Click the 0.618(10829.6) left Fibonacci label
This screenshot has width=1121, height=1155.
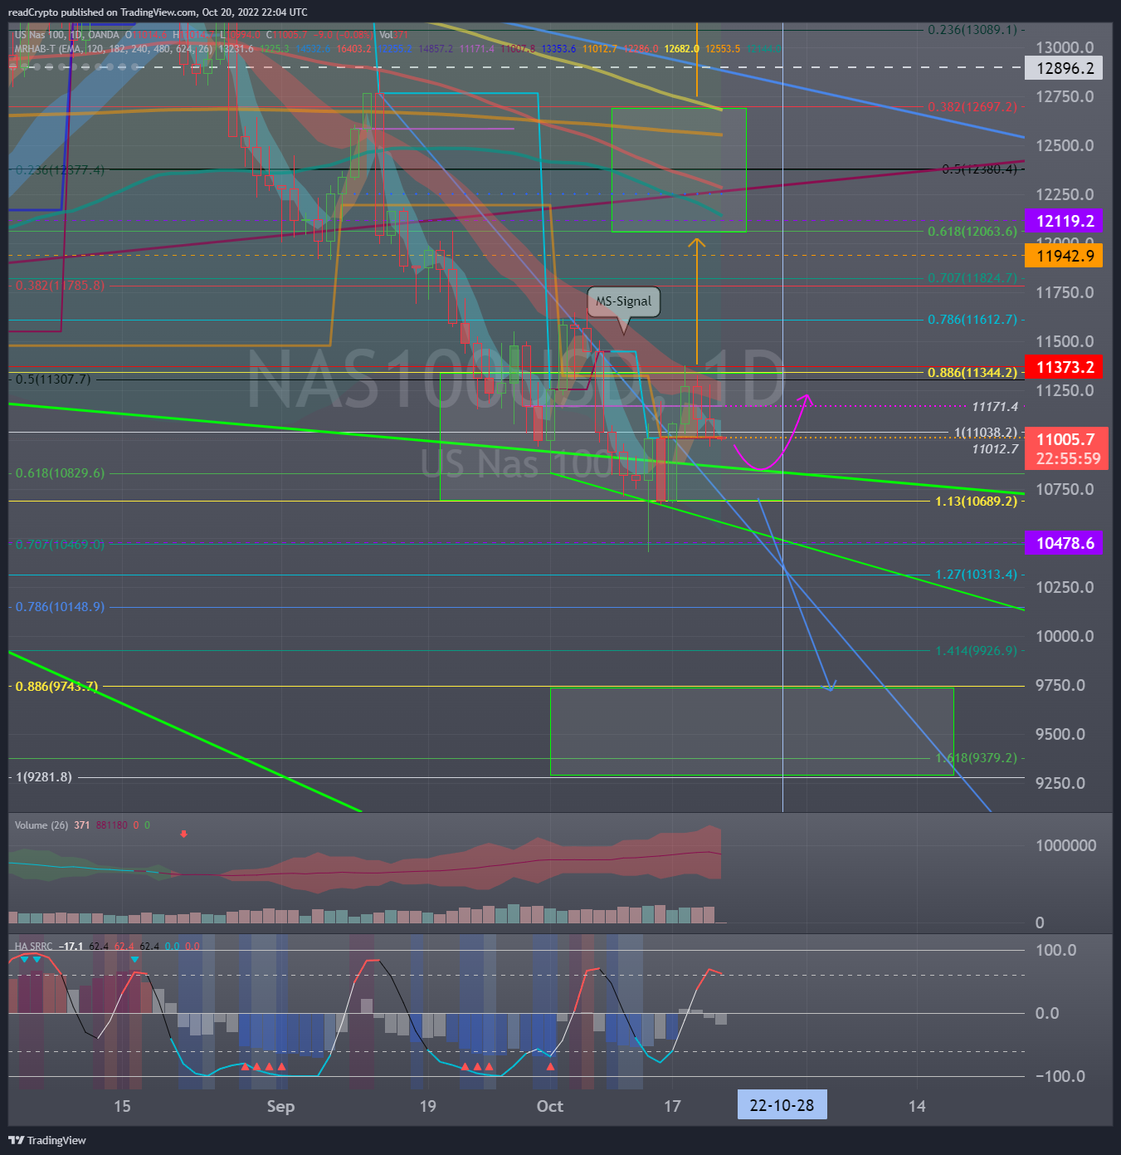click(60, 472)
